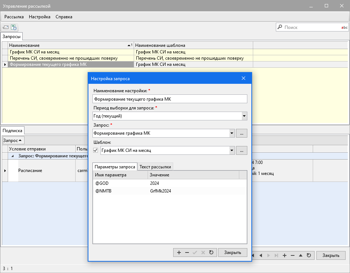
Task: Close the Настройка запроса dialog with X
Action: tap(244, 78)
